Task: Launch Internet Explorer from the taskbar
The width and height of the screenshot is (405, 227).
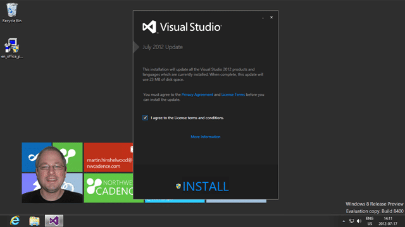Action: click(15, 221)
